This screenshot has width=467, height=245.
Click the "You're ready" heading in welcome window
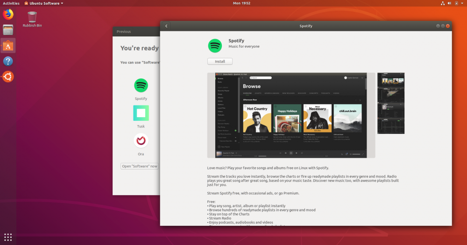tap(139, 48)
